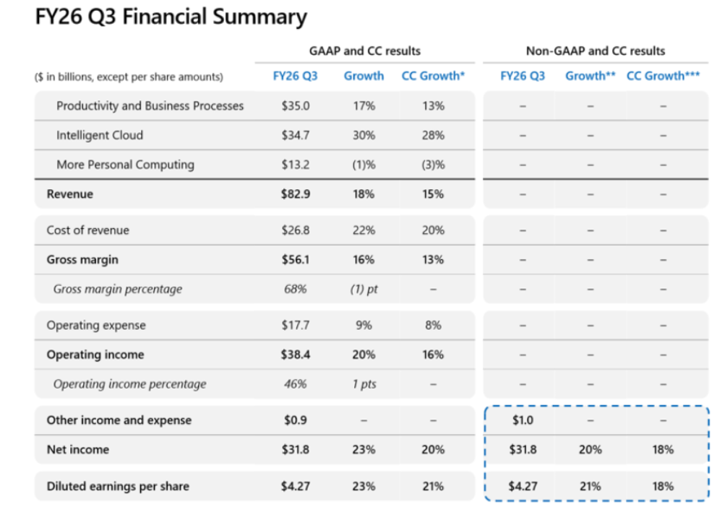Select the Gross margin percentage 68% cell

click(x=296, y=289)
